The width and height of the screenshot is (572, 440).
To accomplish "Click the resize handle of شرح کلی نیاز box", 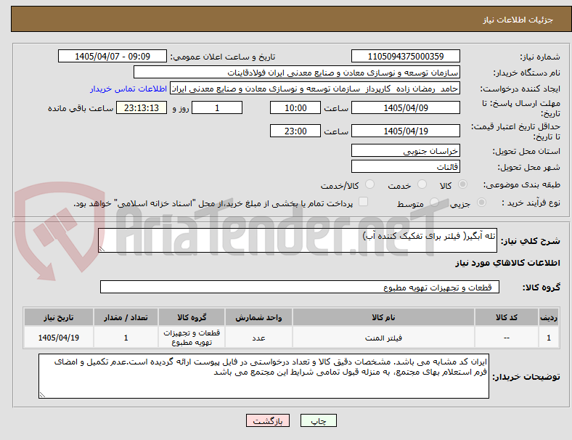I will click(x=102, y=249).
